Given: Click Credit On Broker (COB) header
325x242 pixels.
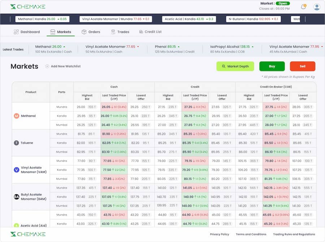Looking at the screenshot, I should coord(276,87).
